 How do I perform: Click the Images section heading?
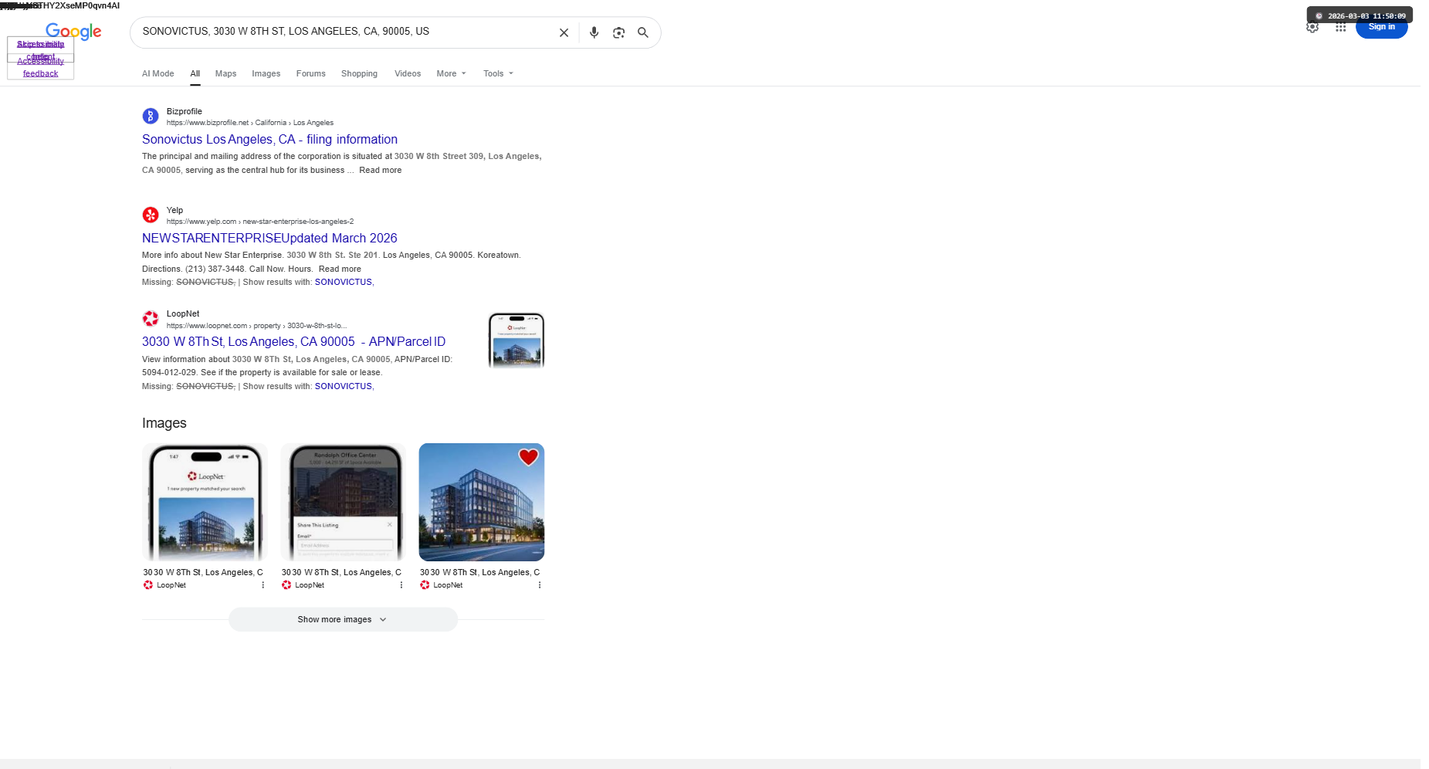(164, 423)
